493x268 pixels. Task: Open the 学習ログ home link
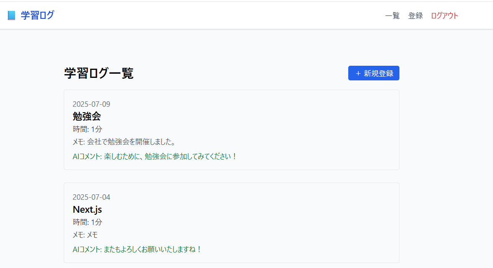pos(37,15)
